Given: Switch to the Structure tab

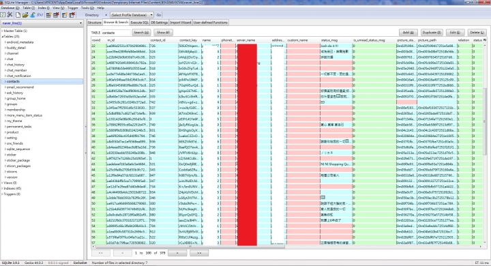Looking at the screenshot, I should [x=94, y=23].
